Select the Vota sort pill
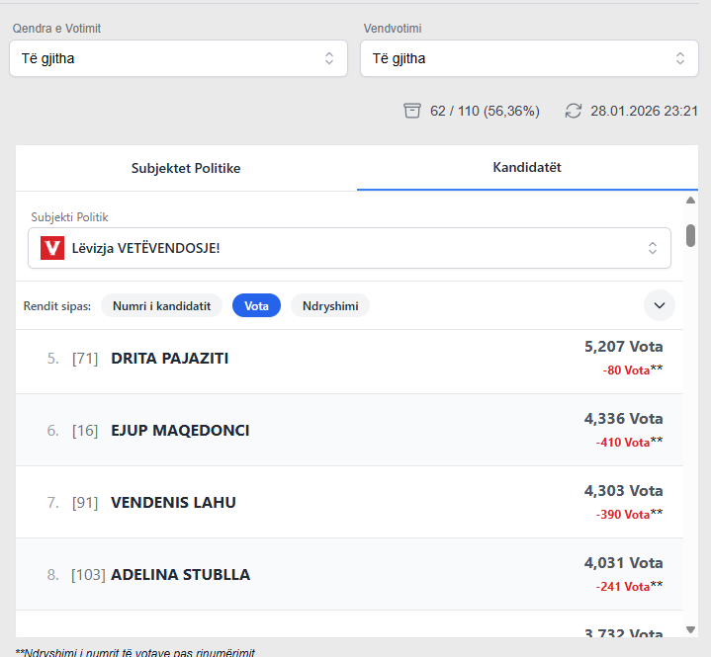Image resolution: width=711 pixels, height=657 pixels. point(256,306)
